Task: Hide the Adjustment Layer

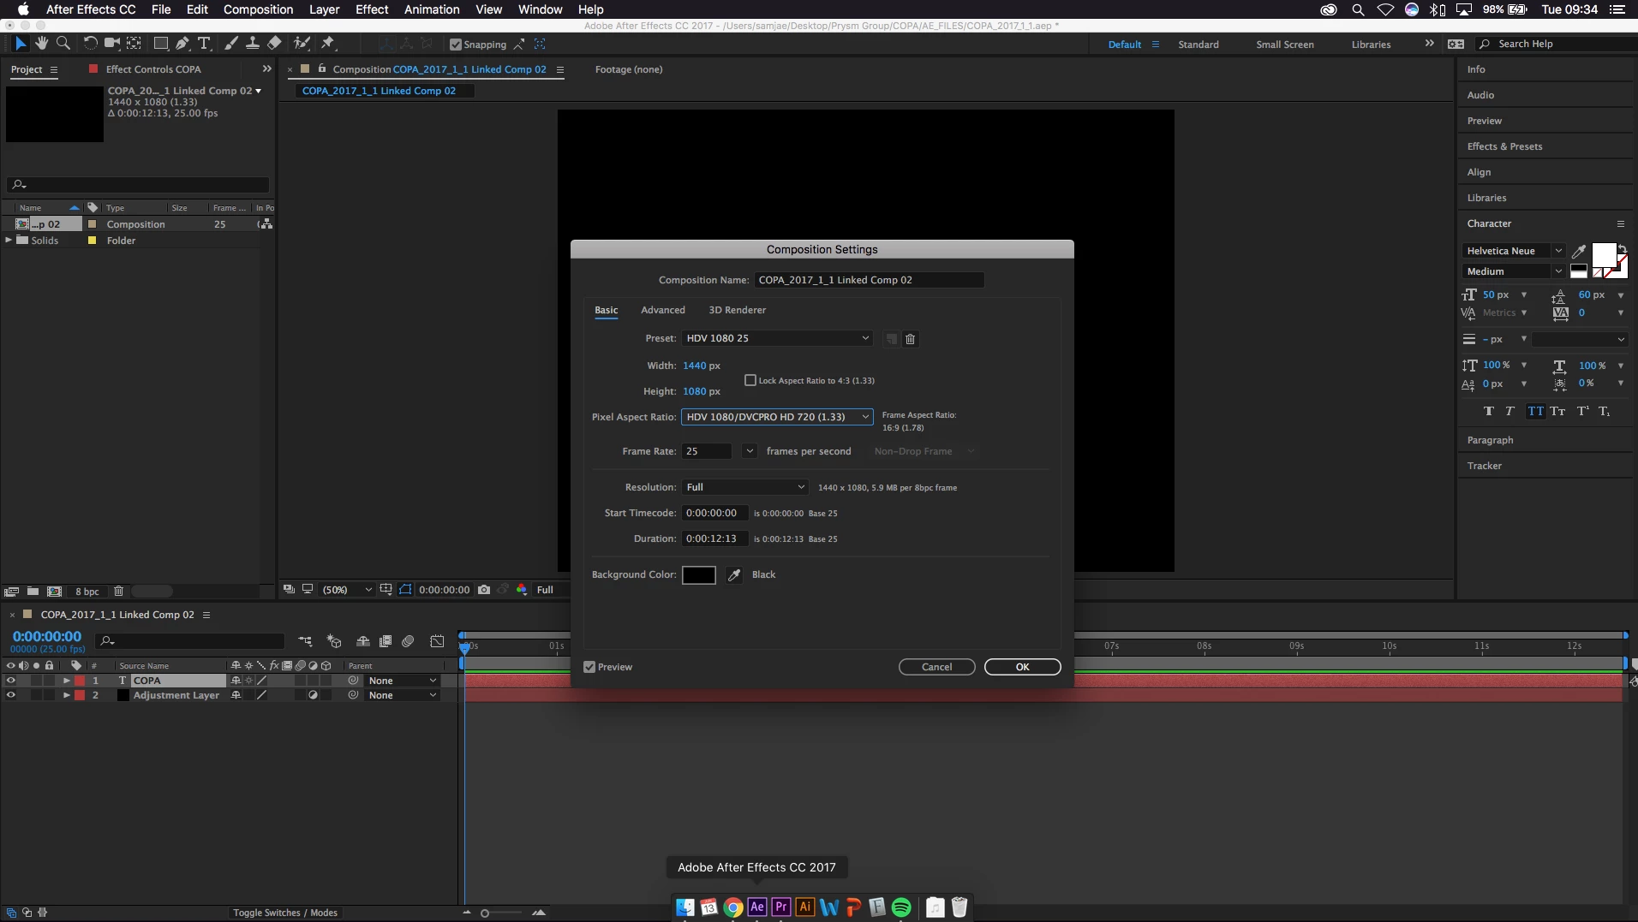Action: pos(11,695)
